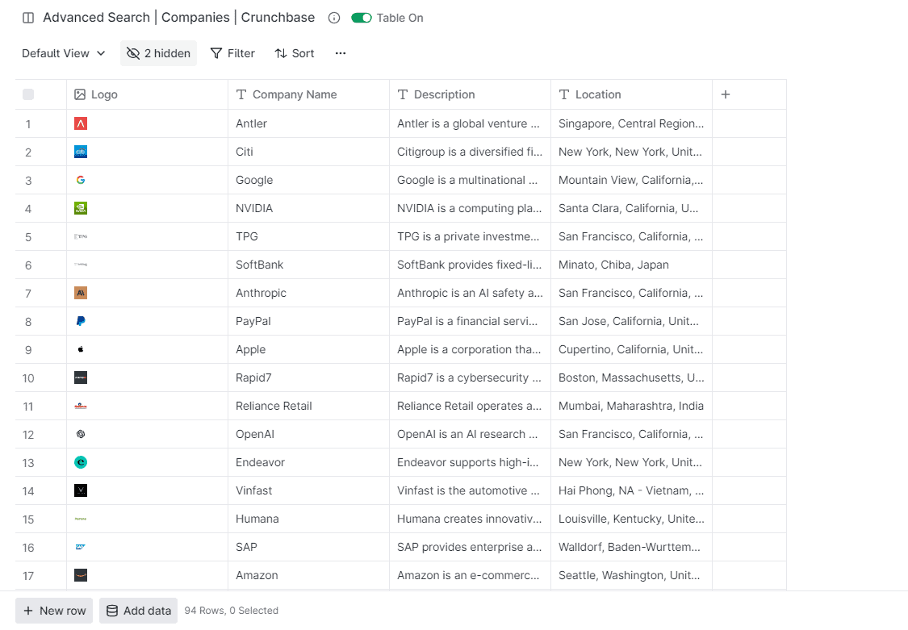Click the OpenAI logo thumbnail
Image resolution: width=908 pixels, height=630 pixels.
click(x=81, y=434)
